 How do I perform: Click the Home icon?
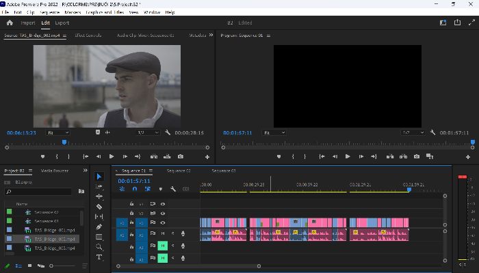(10, 23)
